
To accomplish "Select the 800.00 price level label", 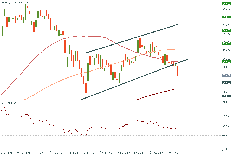I will [x=226, y=30].
